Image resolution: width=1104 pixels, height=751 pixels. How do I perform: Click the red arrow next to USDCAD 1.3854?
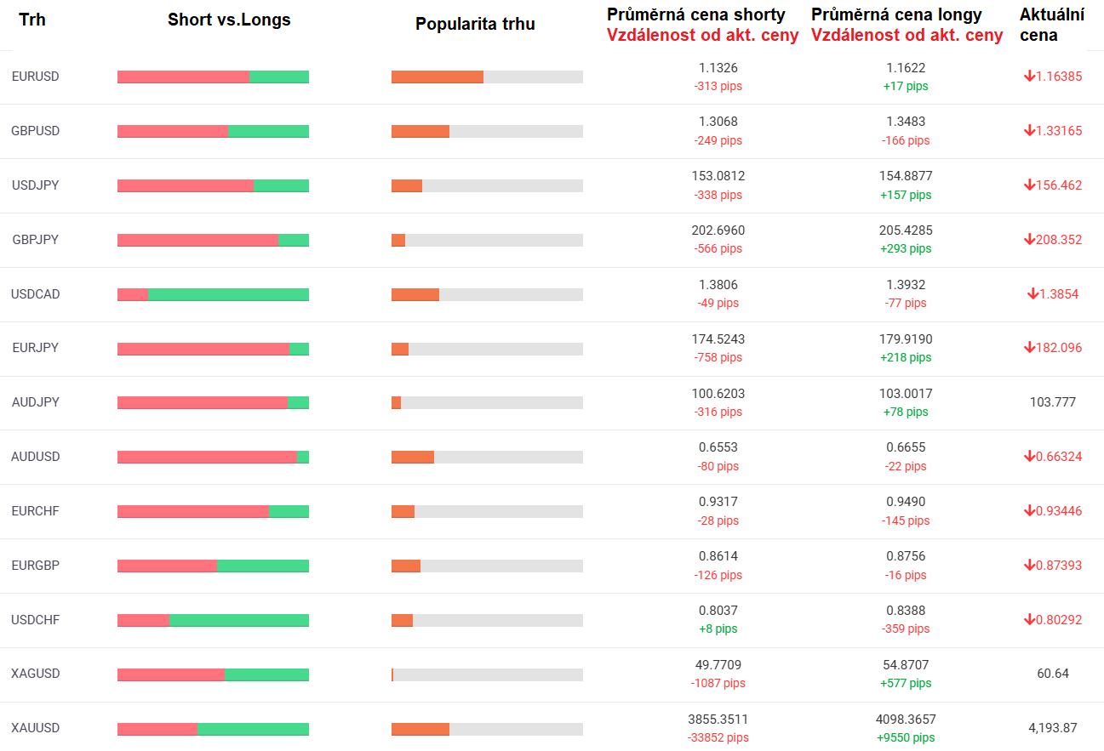coord(1032,294)
